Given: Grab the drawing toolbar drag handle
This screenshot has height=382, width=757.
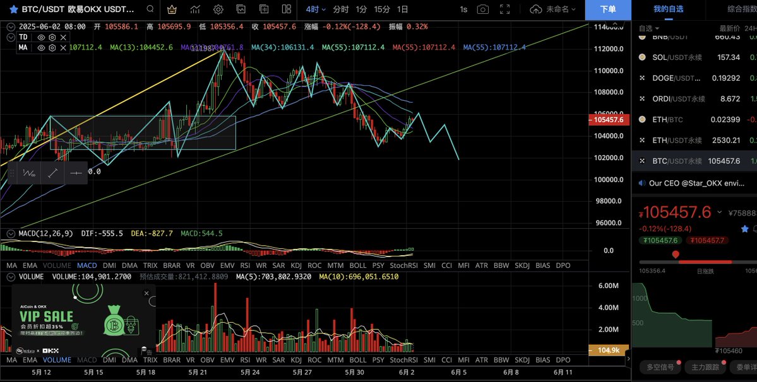Looking at the screenshot, I should click(12, 173).
